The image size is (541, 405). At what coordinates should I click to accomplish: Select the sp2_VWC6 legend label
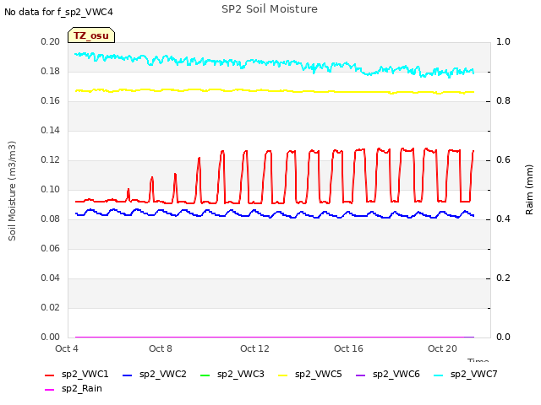tap(396, 375)
